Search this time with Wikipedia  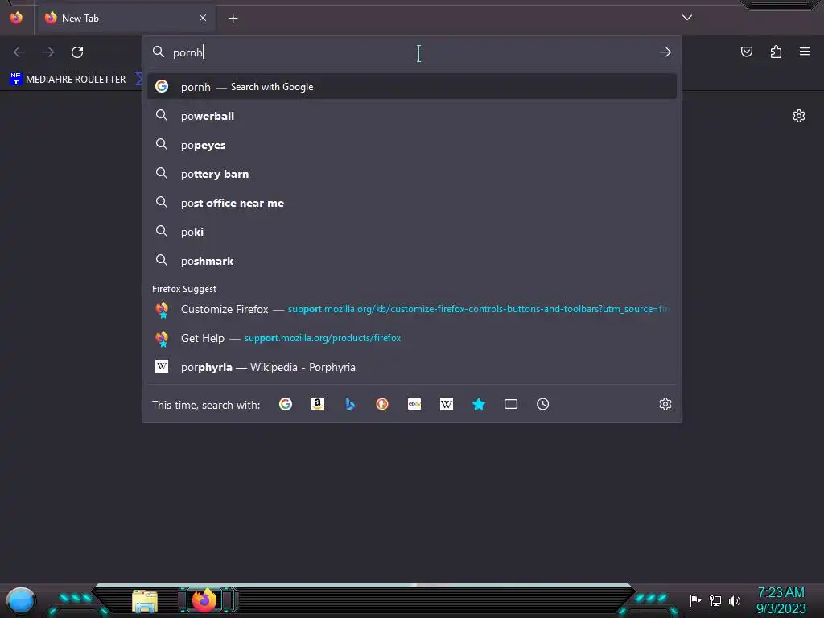[446, 404]
